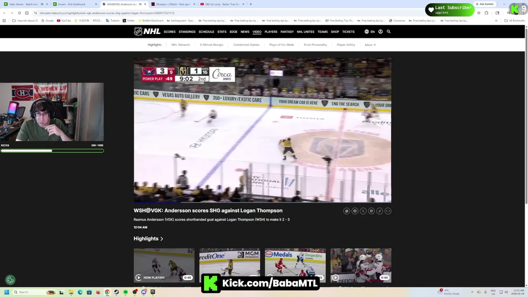
Task: Open the NHL logo home link
Action: pos(147,31)
